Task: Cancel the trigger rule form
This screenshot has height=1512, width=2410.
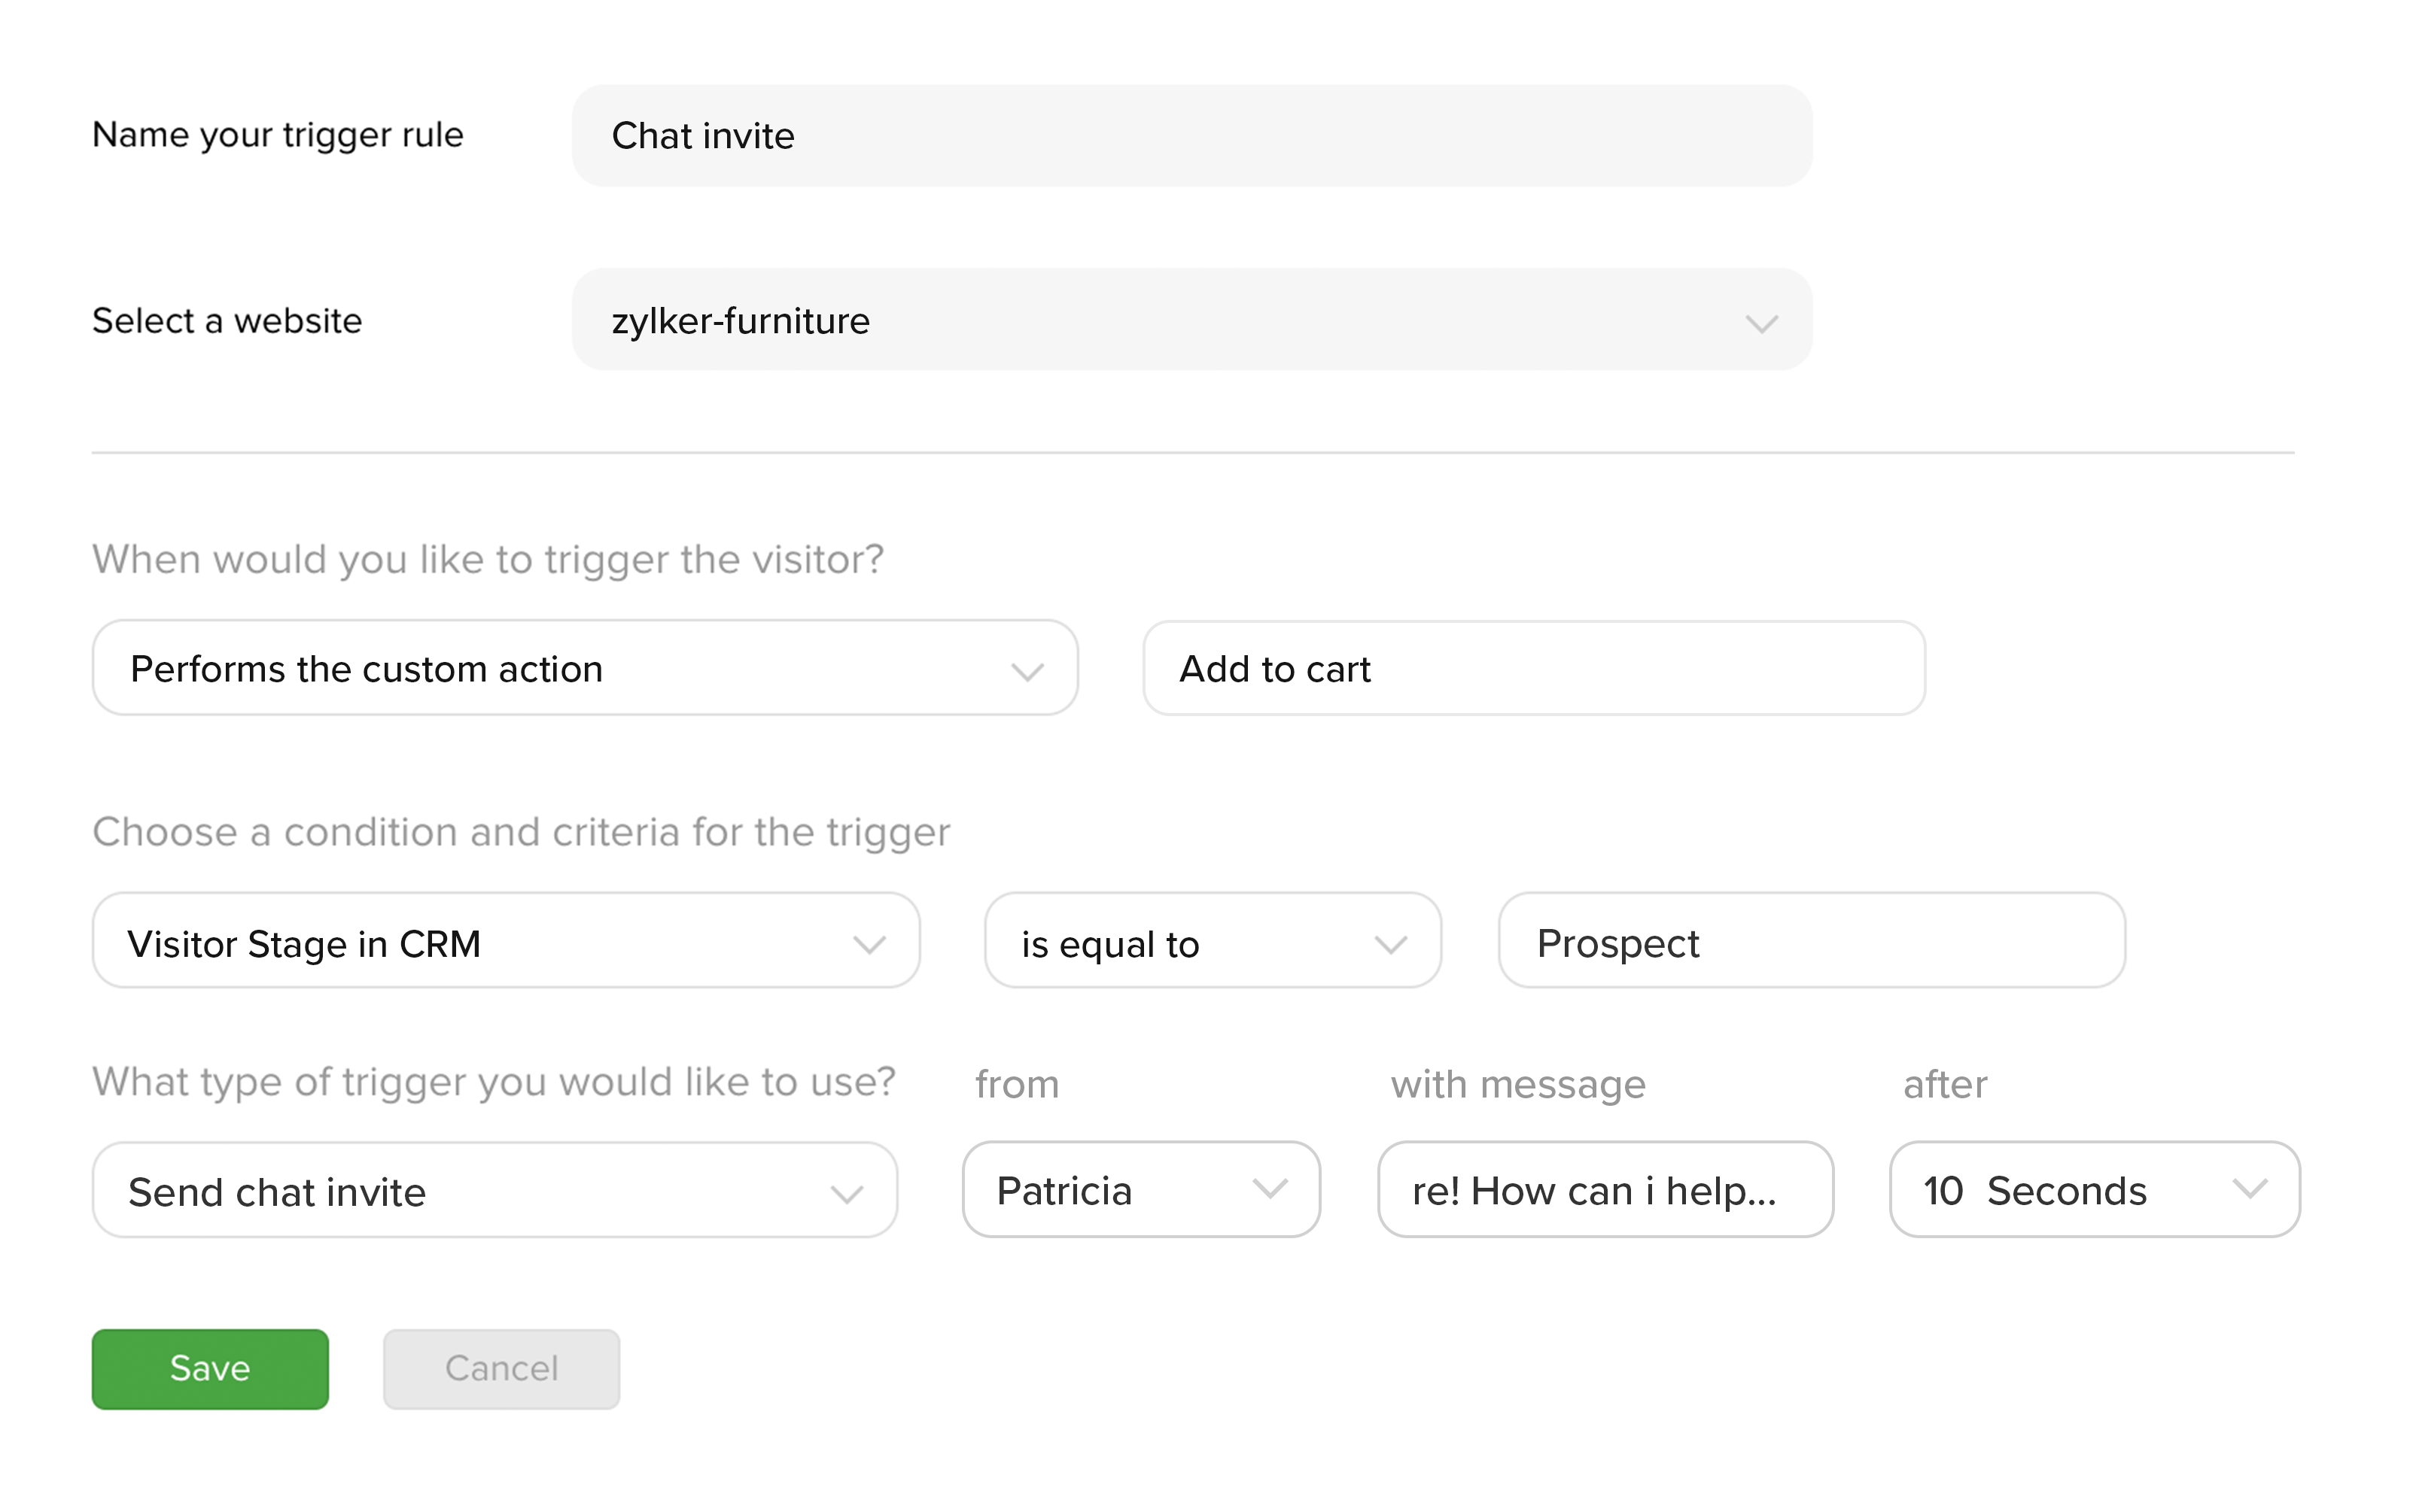Action: (x=501, y=1369)
